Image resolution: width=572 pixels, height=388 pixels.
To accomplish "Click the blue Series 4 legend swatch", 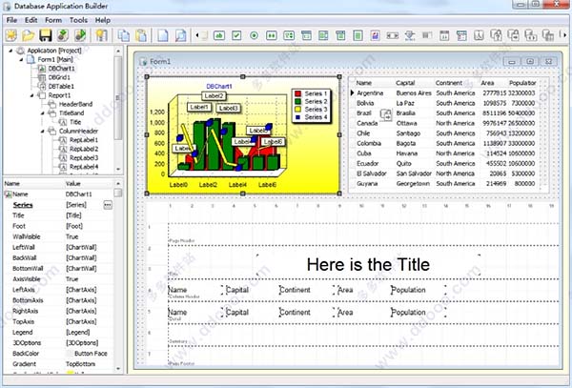I will [x=298, y=117].
